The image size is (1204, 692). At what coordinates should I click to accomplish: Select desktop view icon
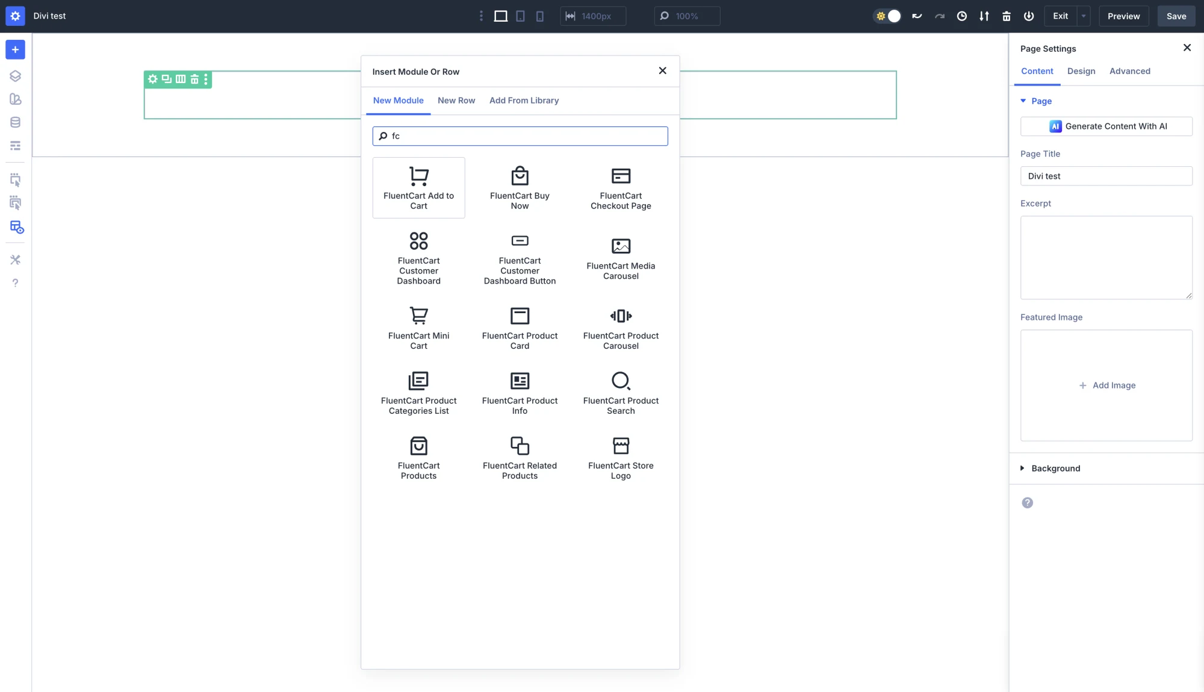click(500, 16)
